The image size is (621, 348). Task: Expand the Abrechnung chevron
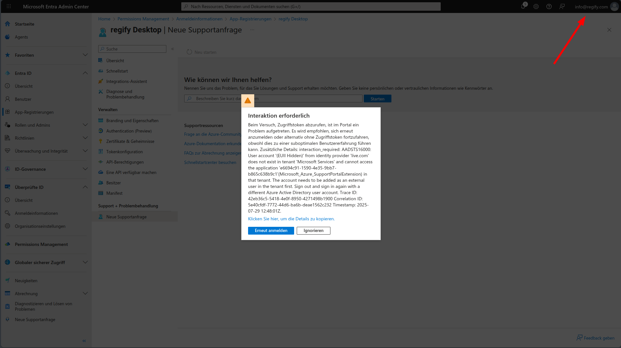point(85,294)
